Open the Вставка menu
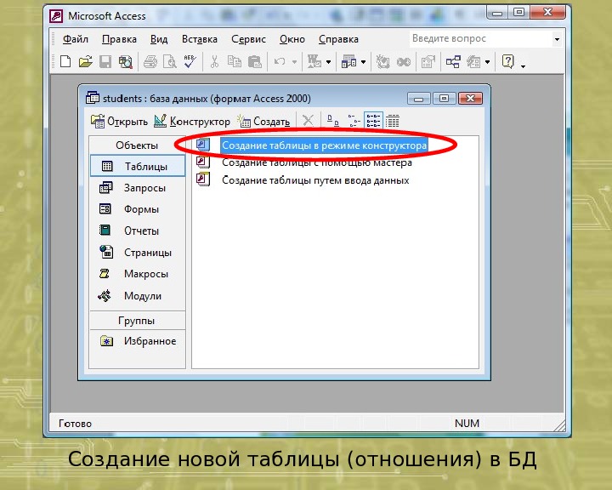612x490 pixels. click(x=200, y=39)
